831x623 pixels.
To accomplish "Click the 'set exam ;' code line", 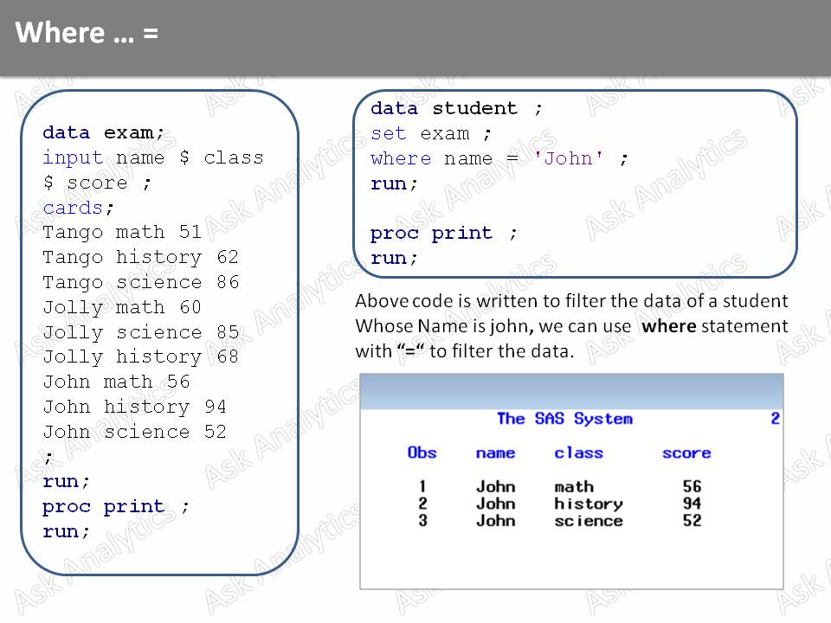I will pyautogui.click(x=428, y=133).
